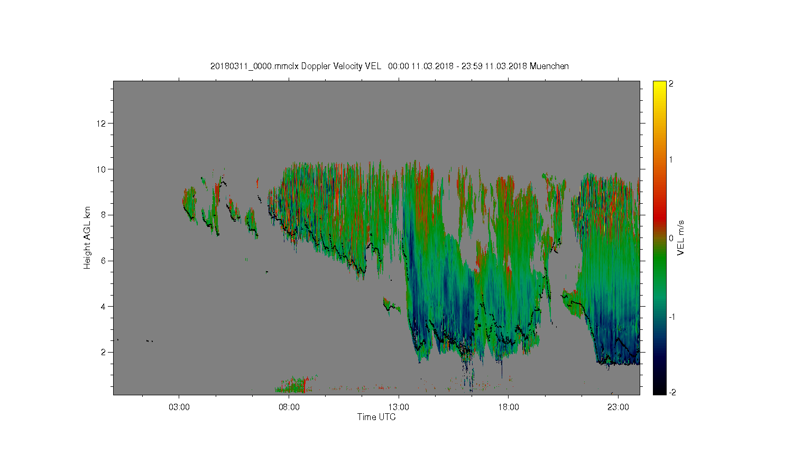
Task: Click the colorbar tick label 2 at top
Action: click(671, 84)
